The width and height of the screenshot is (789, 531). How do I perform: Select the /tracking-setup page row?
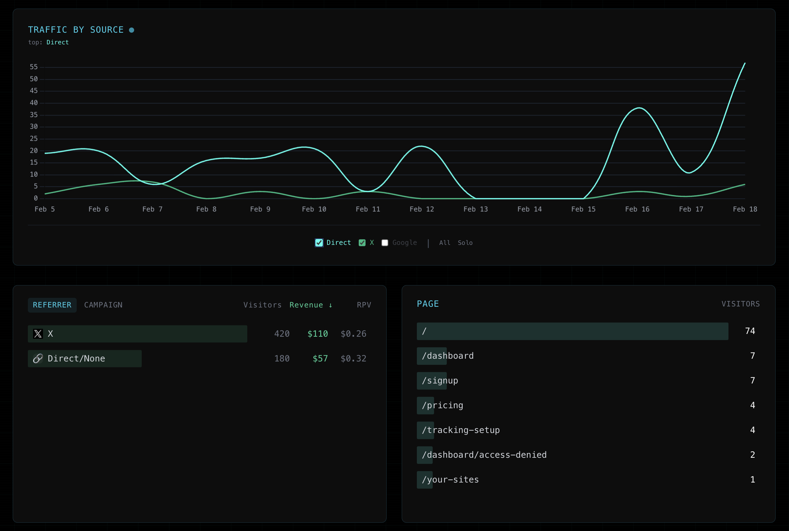pyautogui.click(x=461, y=430)
